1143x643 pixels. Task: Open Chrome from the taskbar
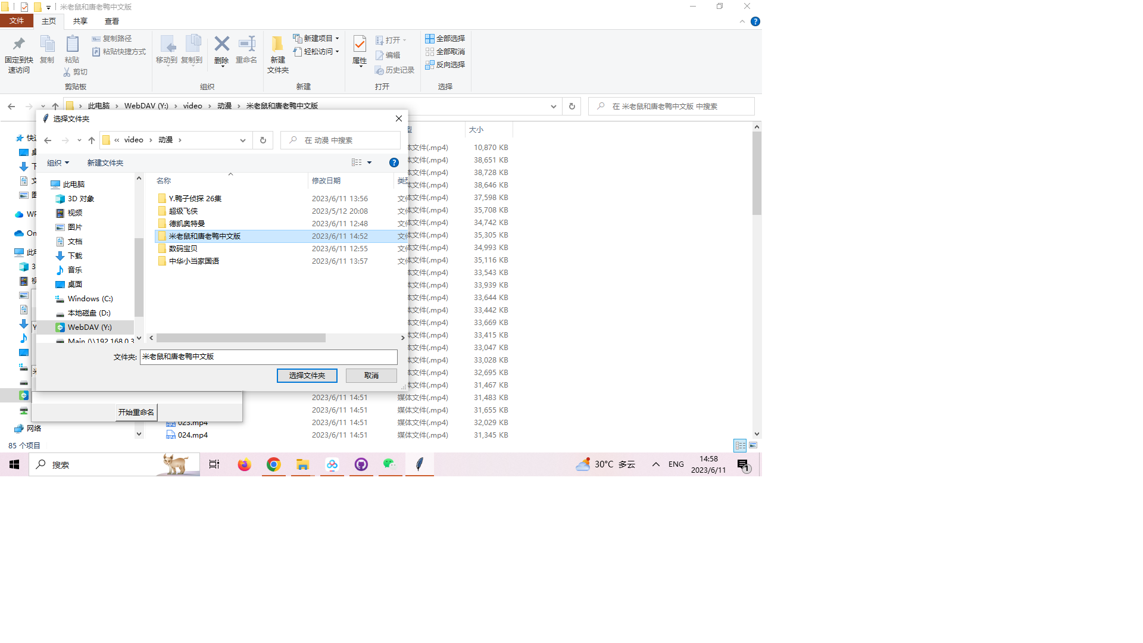pyautogui.click(x=273, y=465)
